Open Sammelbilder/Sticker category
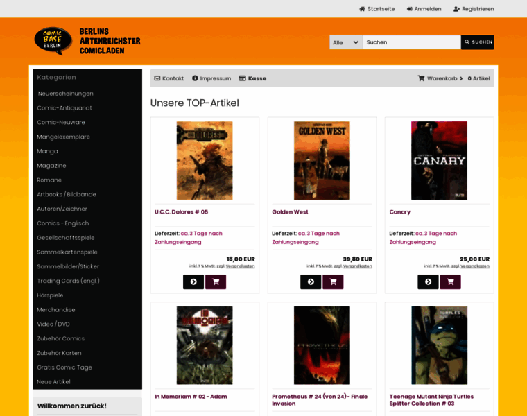Image resolution: width=527 pixels, height=416 pixels. tap(68, 266)
